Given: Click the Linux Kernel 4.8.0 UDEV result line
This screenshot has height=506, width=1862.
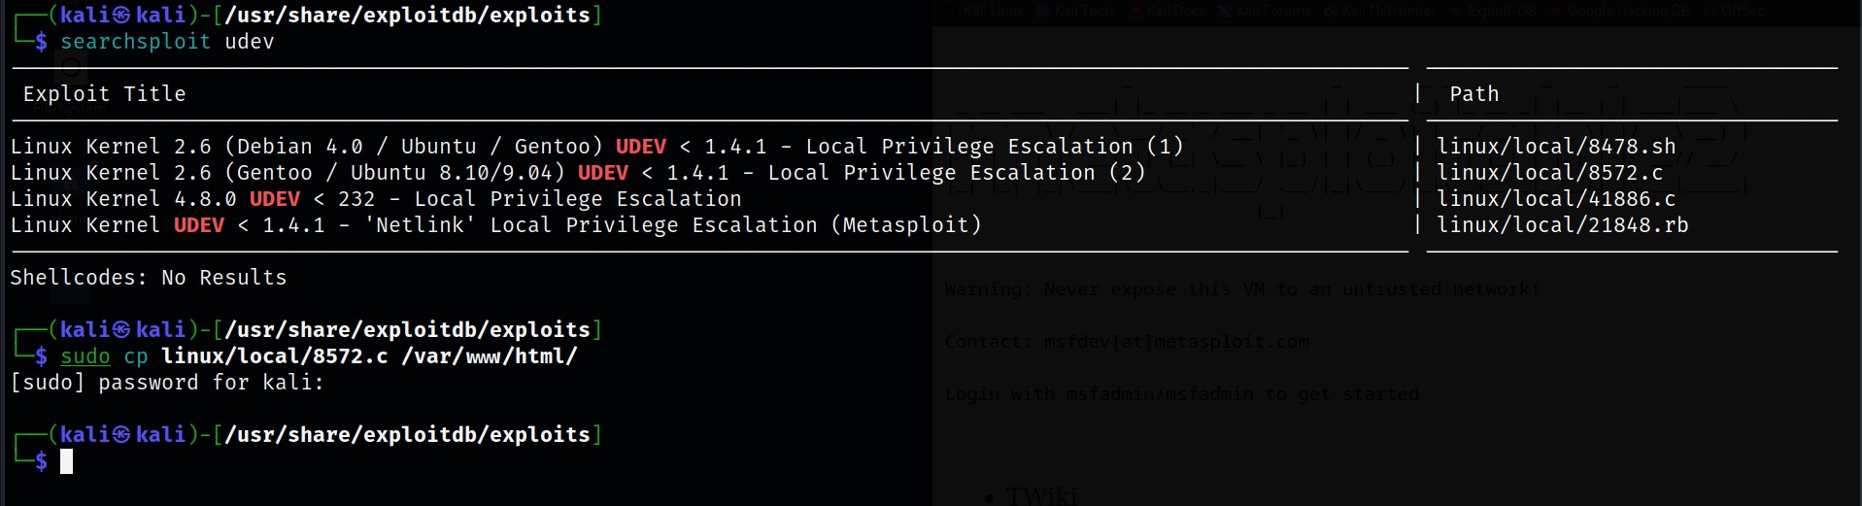Looking at the screenshot, I should 376,198.
